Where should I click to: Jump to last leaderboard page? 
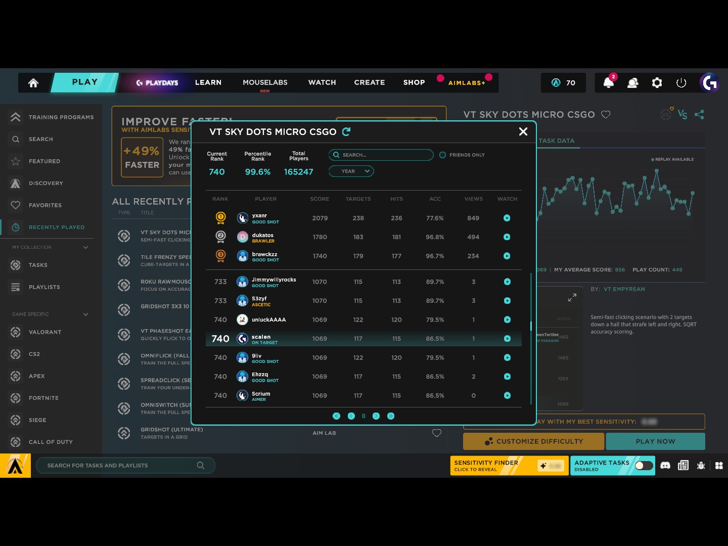tap(391, 416)
